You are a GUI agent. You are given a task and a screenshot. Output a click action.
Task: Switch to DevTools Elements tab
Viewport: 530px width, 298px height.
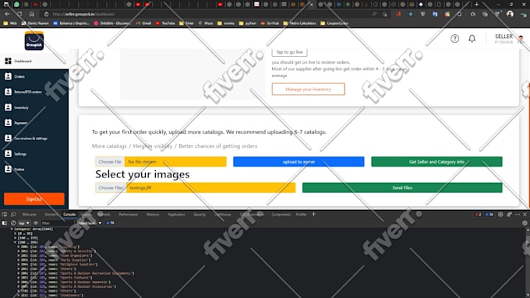[x=51, y=214]
